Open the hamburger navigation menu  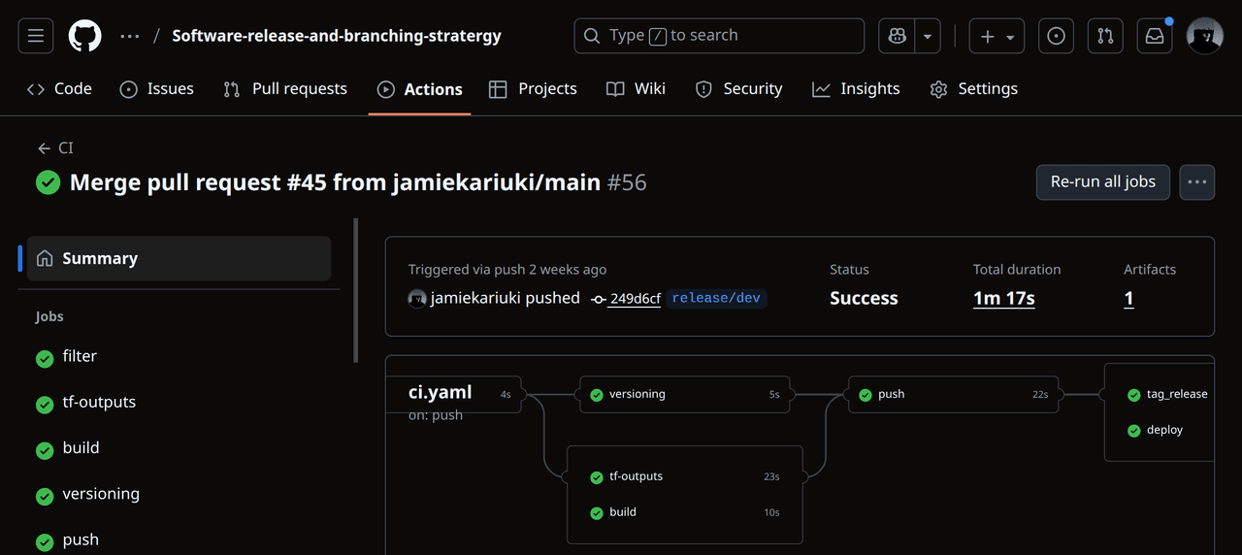35,36
